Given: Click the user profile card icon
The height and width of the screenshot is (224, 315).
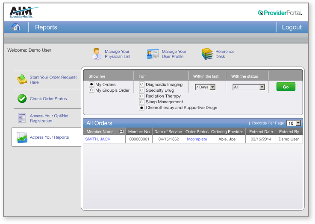Looking at the screenshot, I should coord(153,54).
